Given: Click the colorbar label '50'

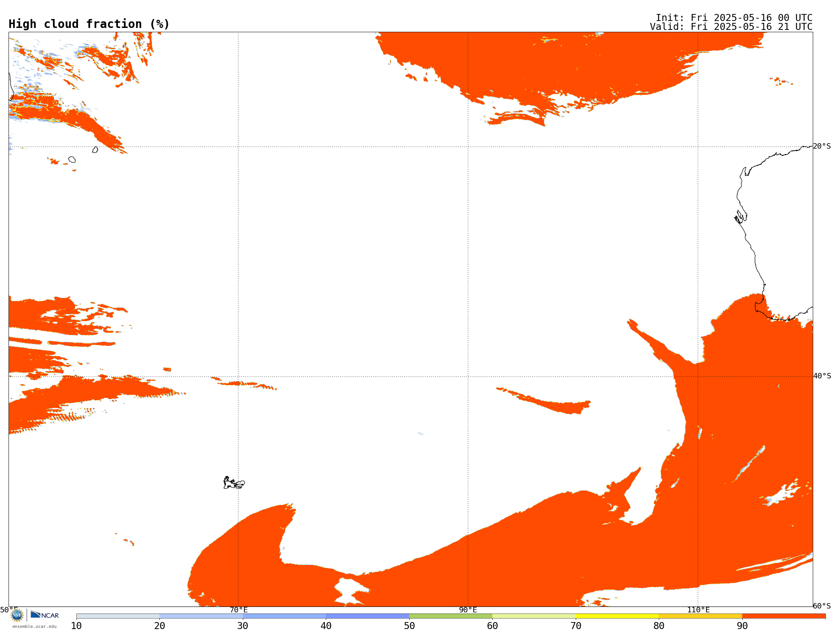Looking at the screenshot, I should point(409,626).
